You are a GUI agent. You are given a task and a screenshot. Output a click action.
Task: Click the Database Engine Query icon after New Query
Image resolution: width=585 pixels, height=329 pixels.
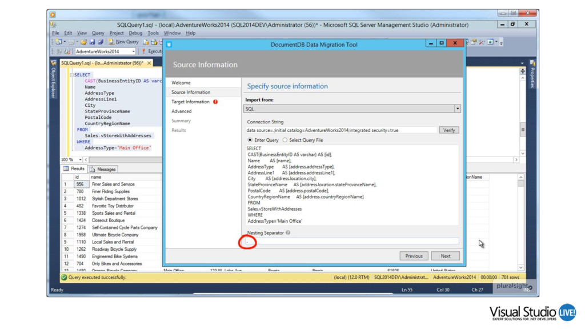(x=146, y=42)
